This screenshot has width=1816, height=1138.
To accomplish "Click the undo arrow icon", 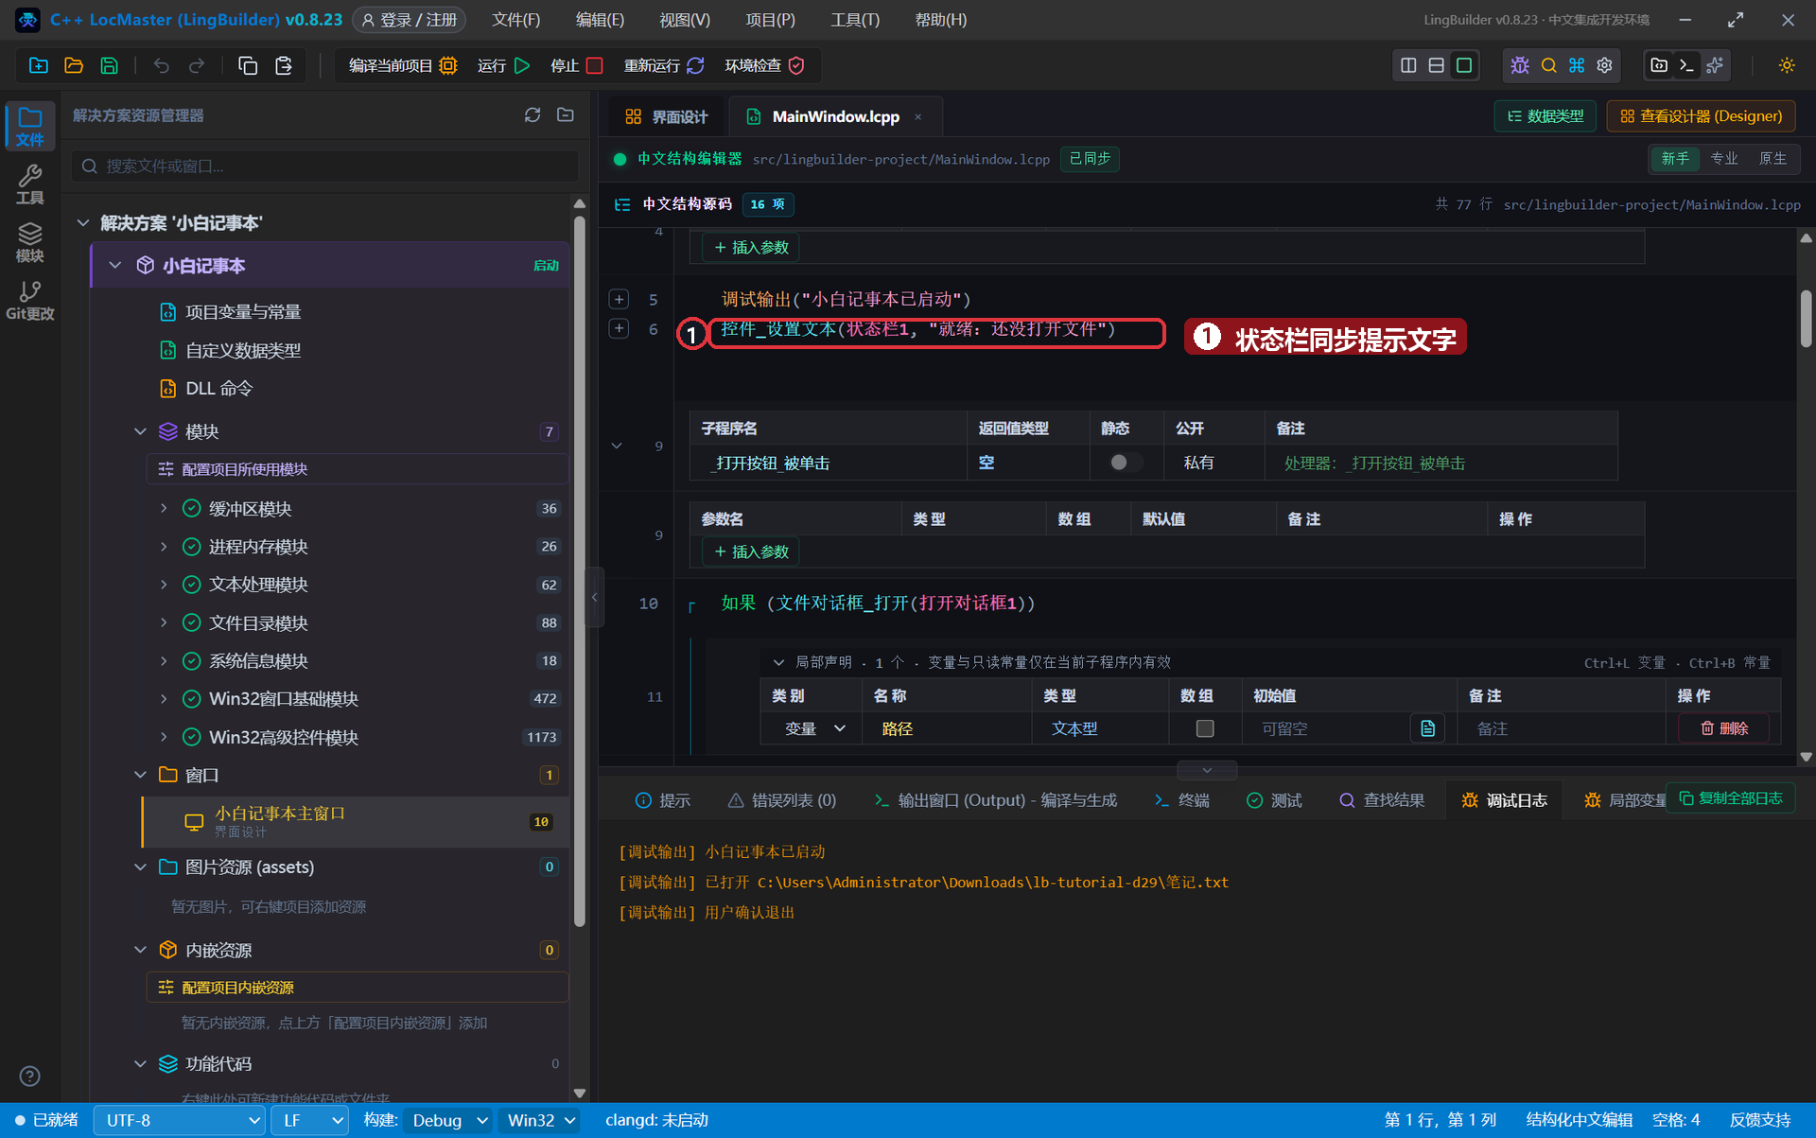I will [x=162, y=65].
